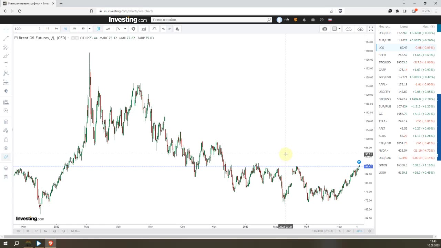Click the Brave browser taskbar icon
Image resolution: width=441 pixels, height=248 pixels.
click(51, 244)
